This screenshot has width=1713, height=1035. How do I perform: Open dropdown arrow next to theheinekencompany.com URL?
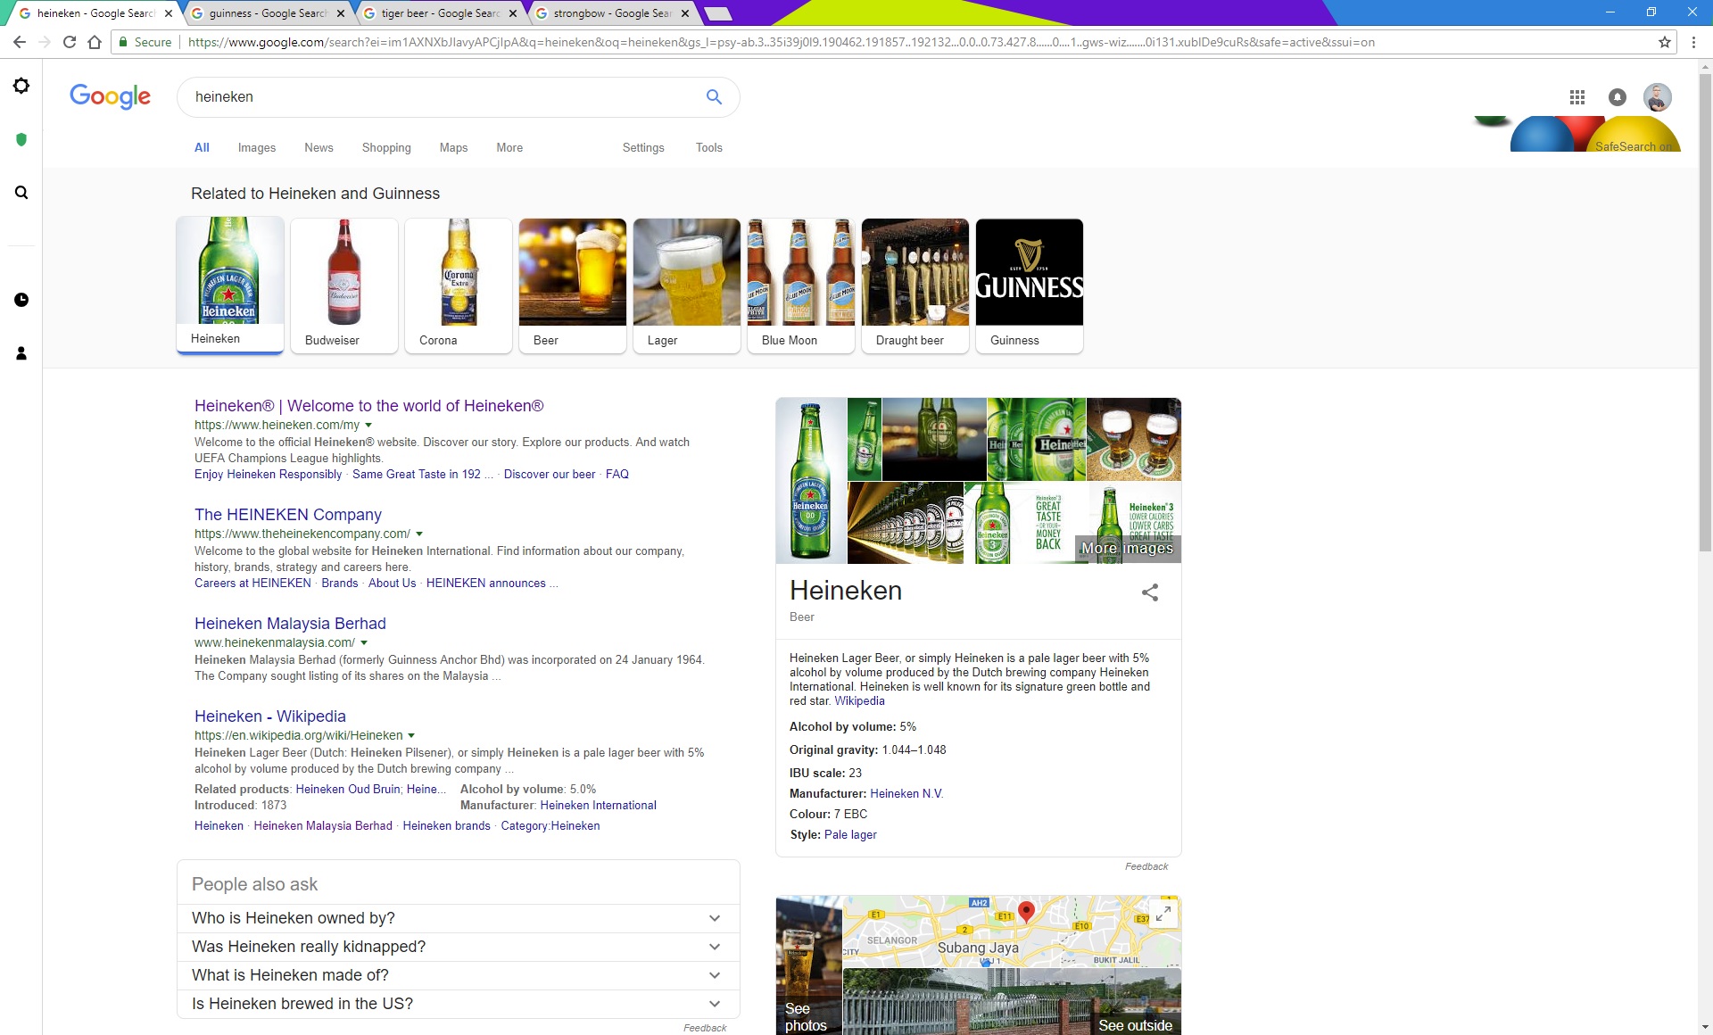click(419, 534)
